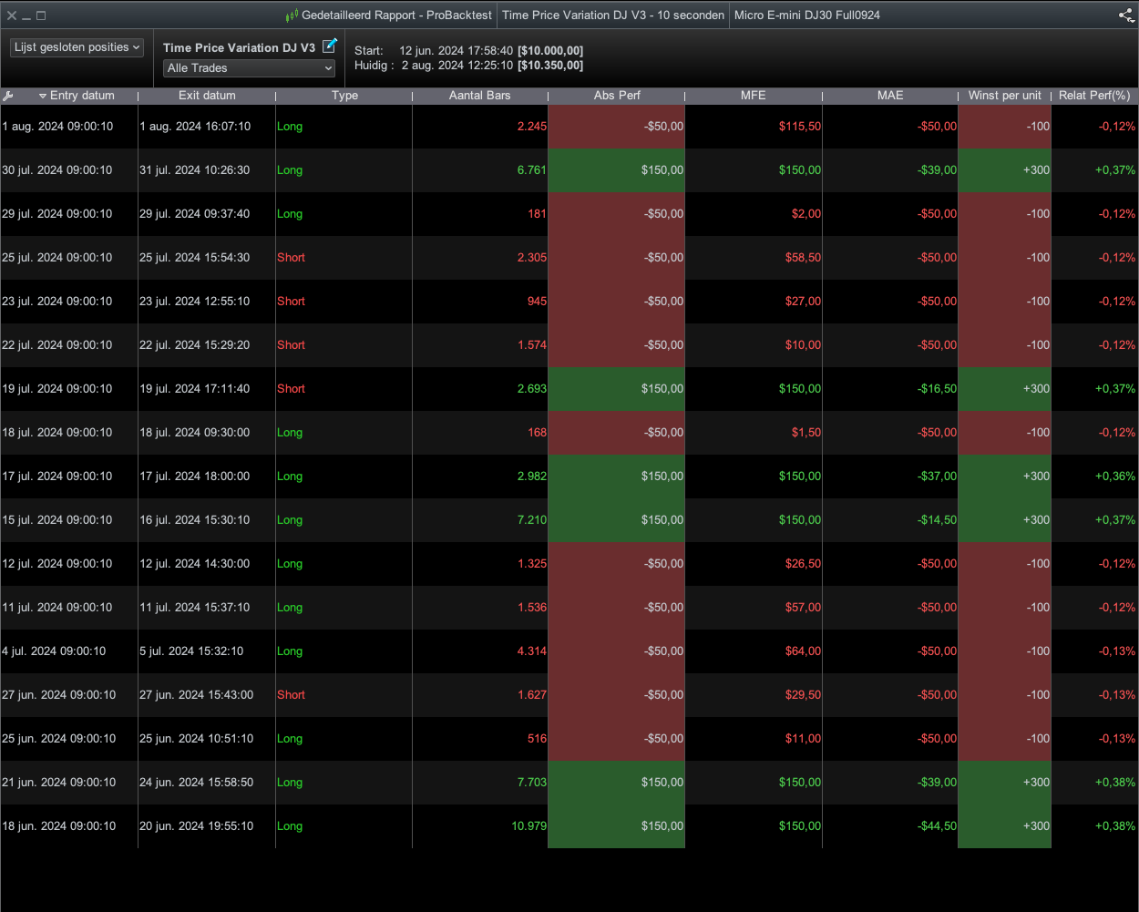Image resolution: width=1139 pixels, height=912 pixels.
Task: Sort by Winst per unit column header
Action: coord(1004,96)
